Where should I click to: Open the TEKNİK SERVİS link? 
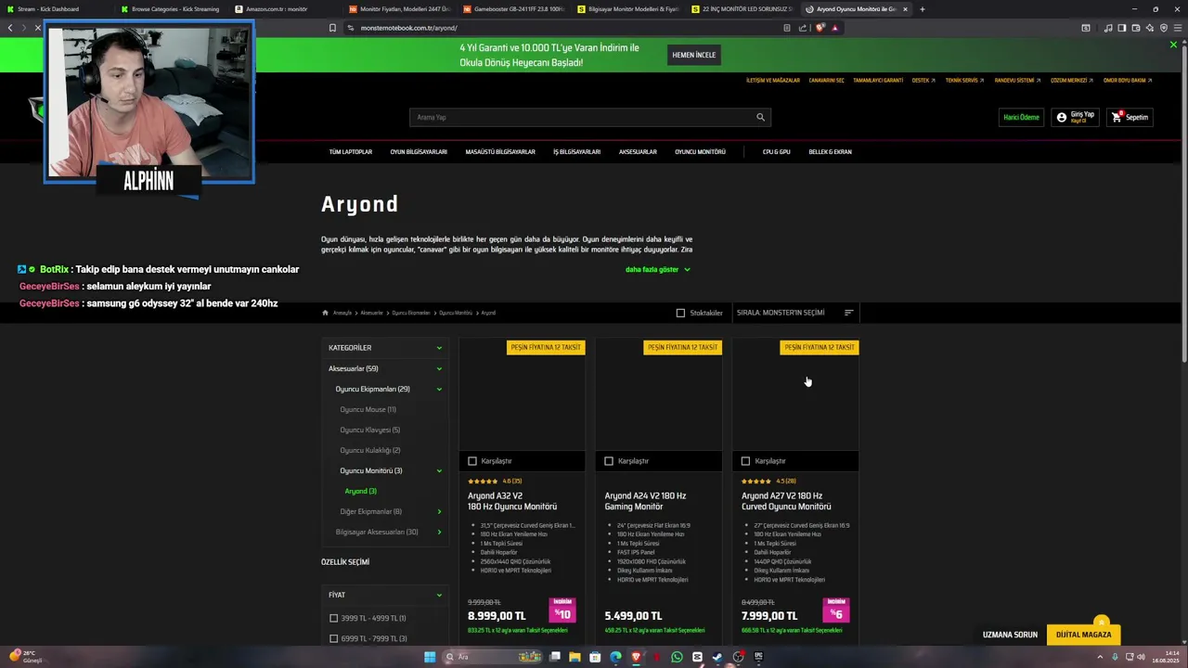[964, 81]
